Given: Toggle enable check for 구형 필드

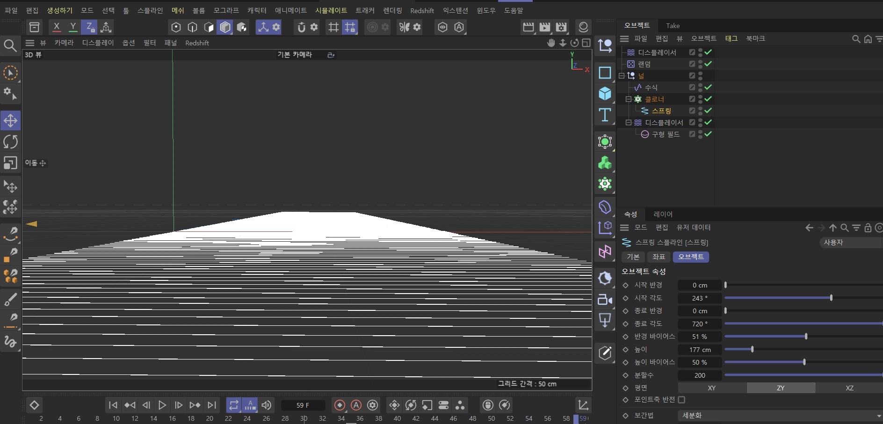Looking at the screenshot, I should click(x=708, y=134).
